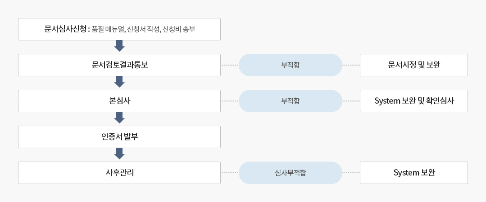This screenshot has width=486, height=202.
Task: Click the 부적합 pill beside 본심사
Action: point(291,101)
